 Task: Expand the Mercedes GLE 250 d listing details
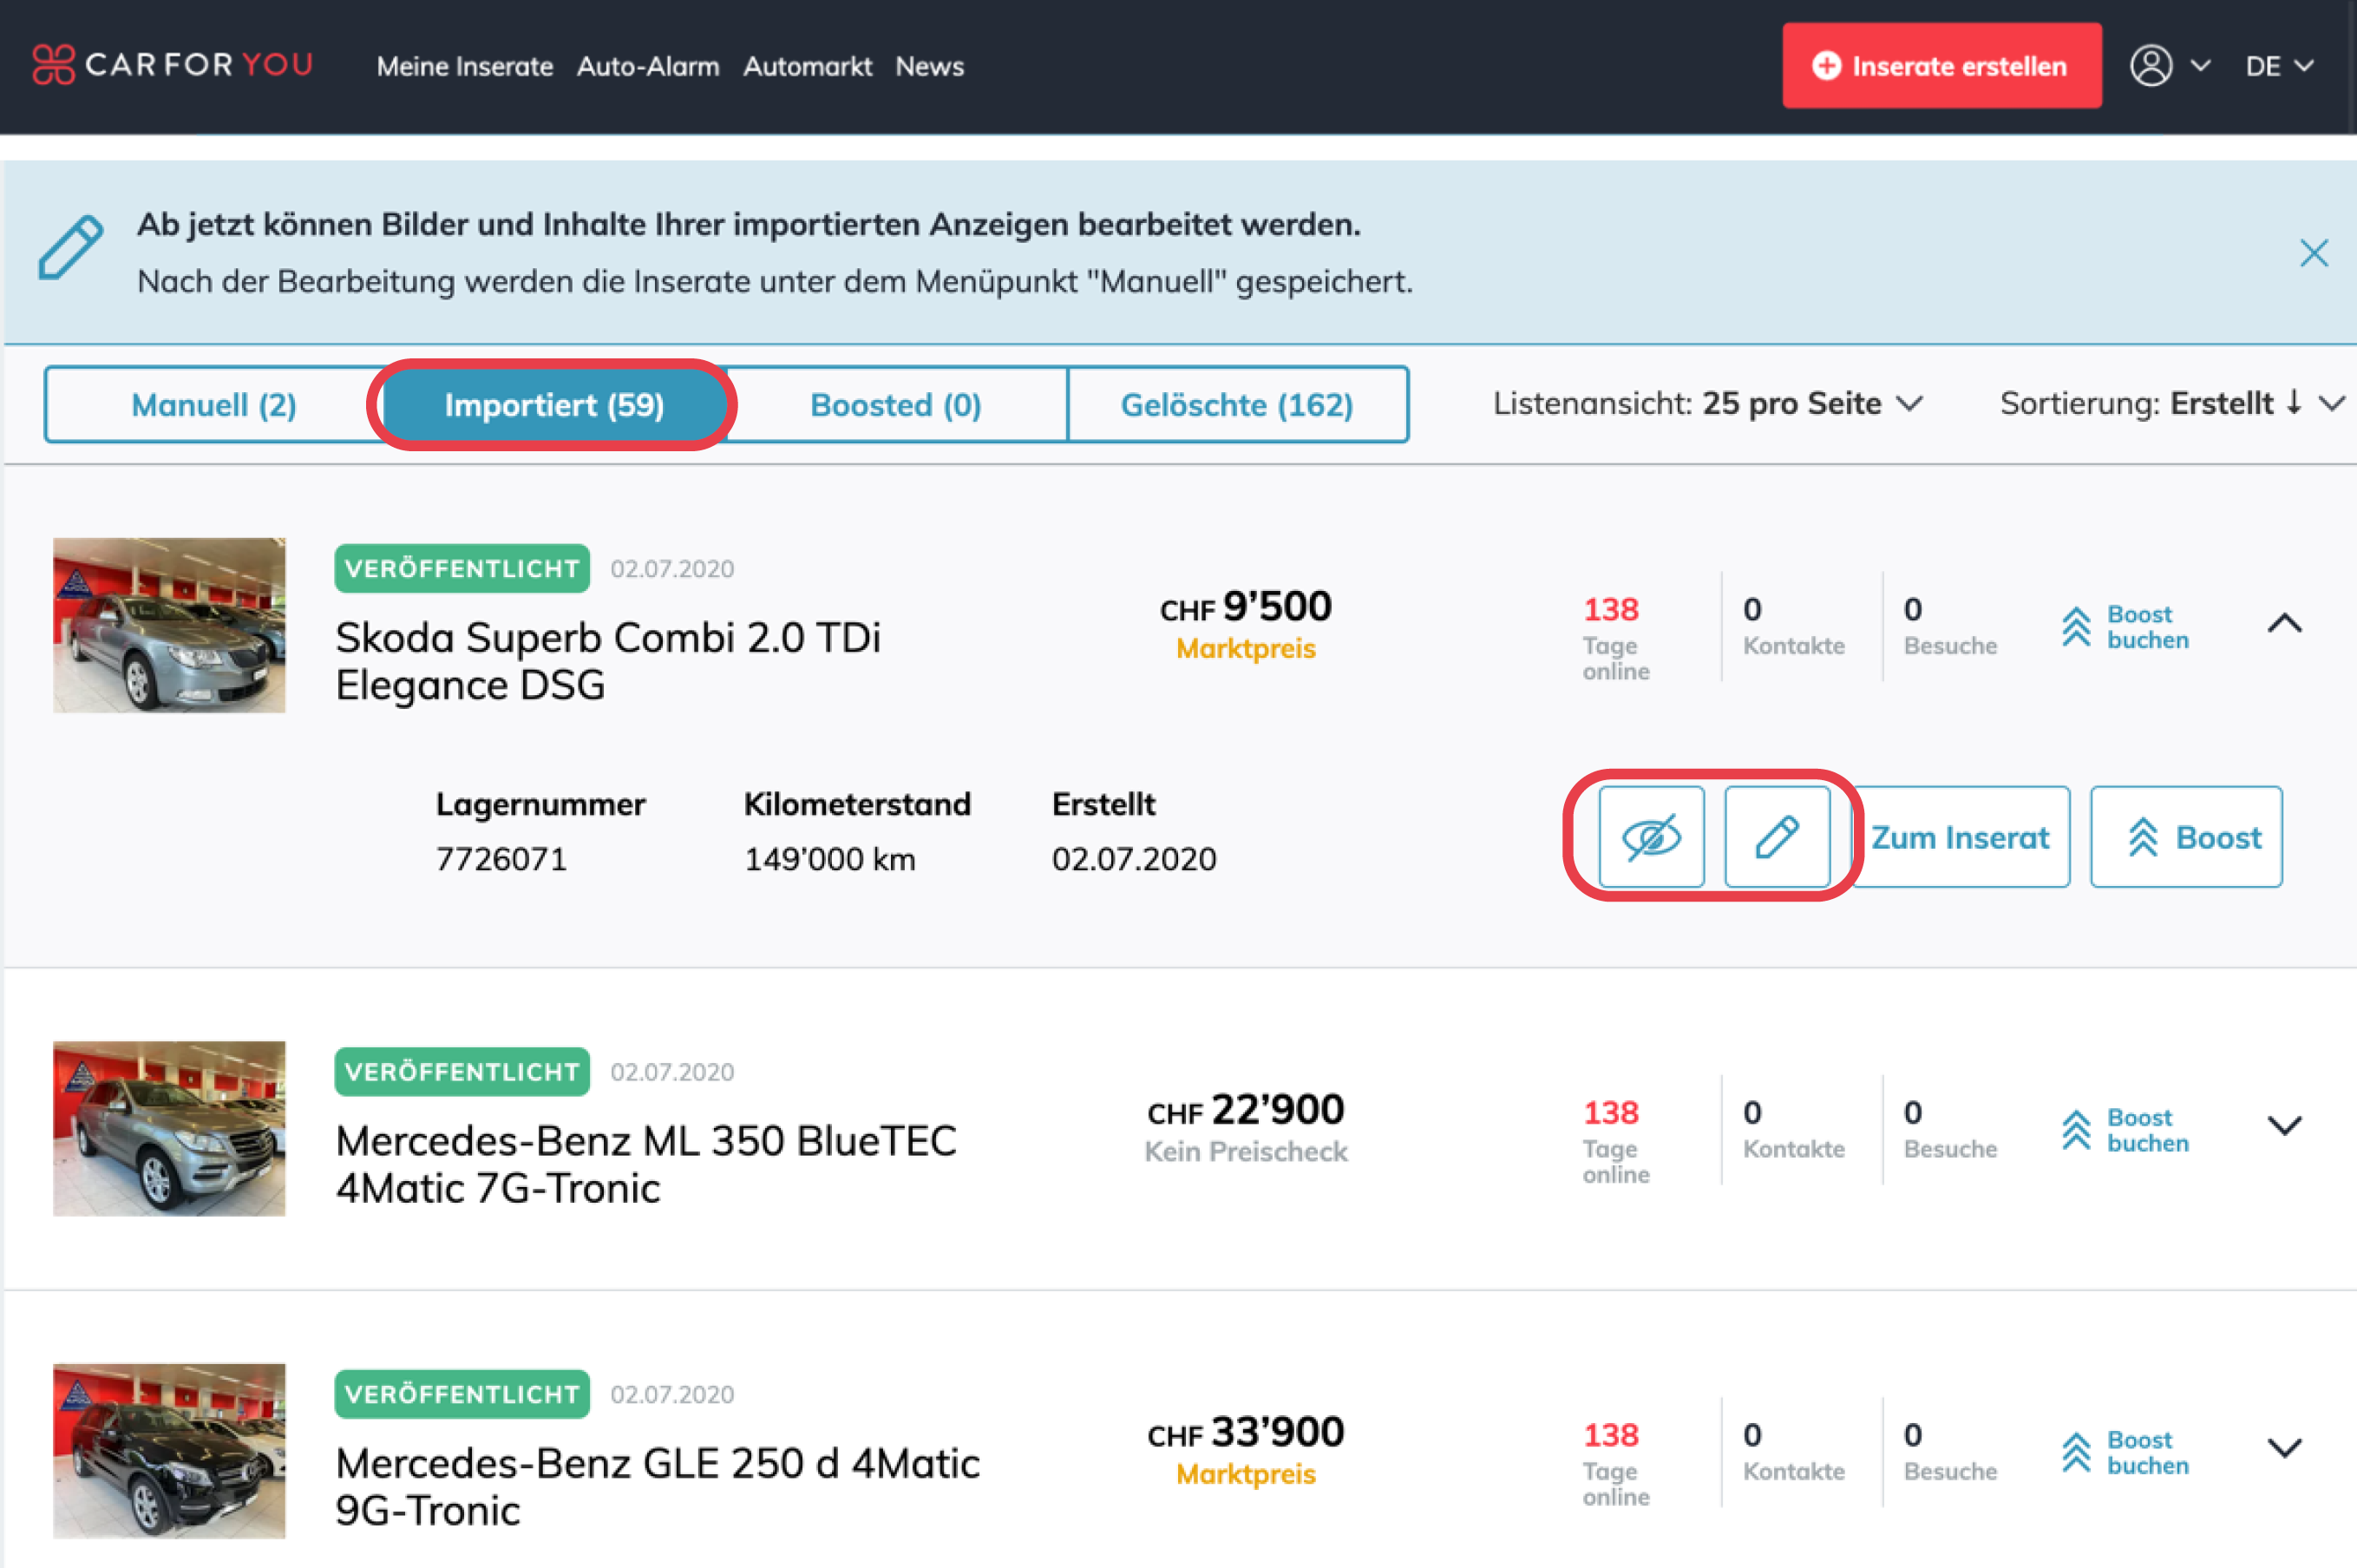point(2284,1449)
